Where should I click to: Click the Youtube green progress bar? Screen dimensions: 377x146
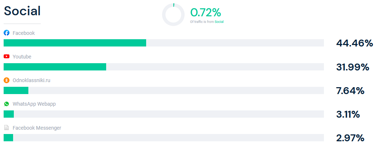pyautogui.click(x=55, y=67)
